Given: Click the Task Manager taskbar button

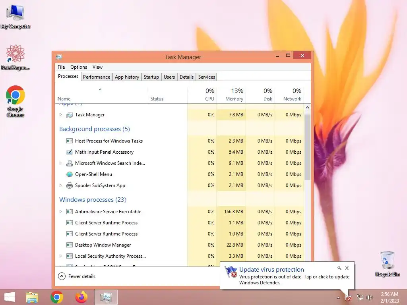Looking at the screenshot, I should (106, 297).
